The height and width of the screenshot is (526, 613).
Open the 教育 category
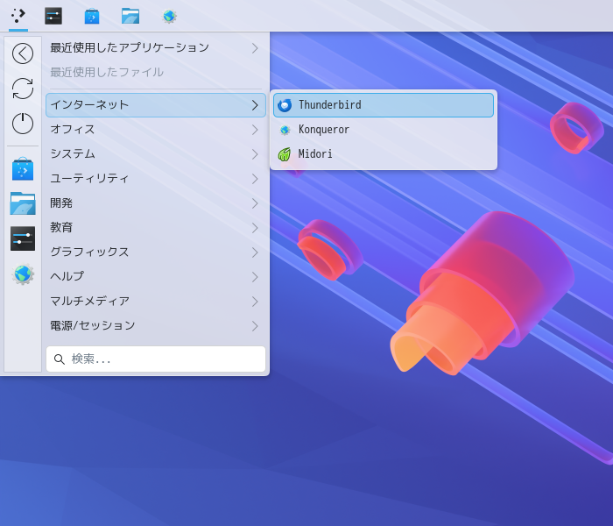[x=156, y=227]
